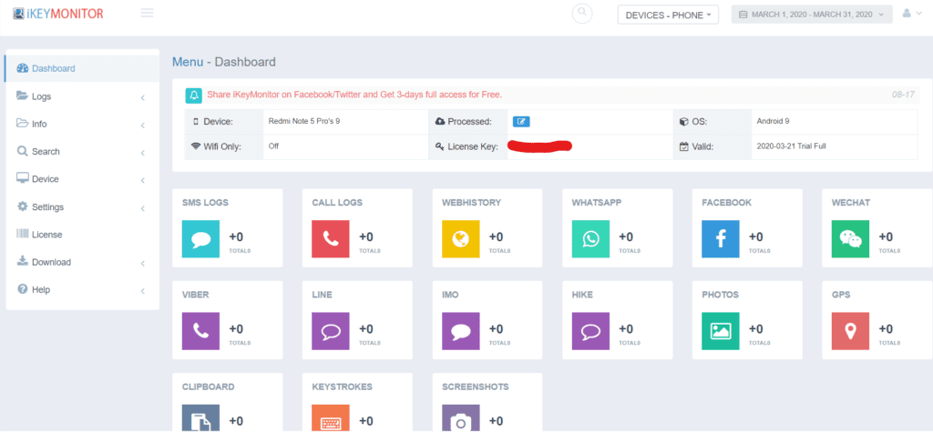Open the SMS Logs chat bubble icon
The width and height of the screenshot is (933, 432).
point(201,239)
